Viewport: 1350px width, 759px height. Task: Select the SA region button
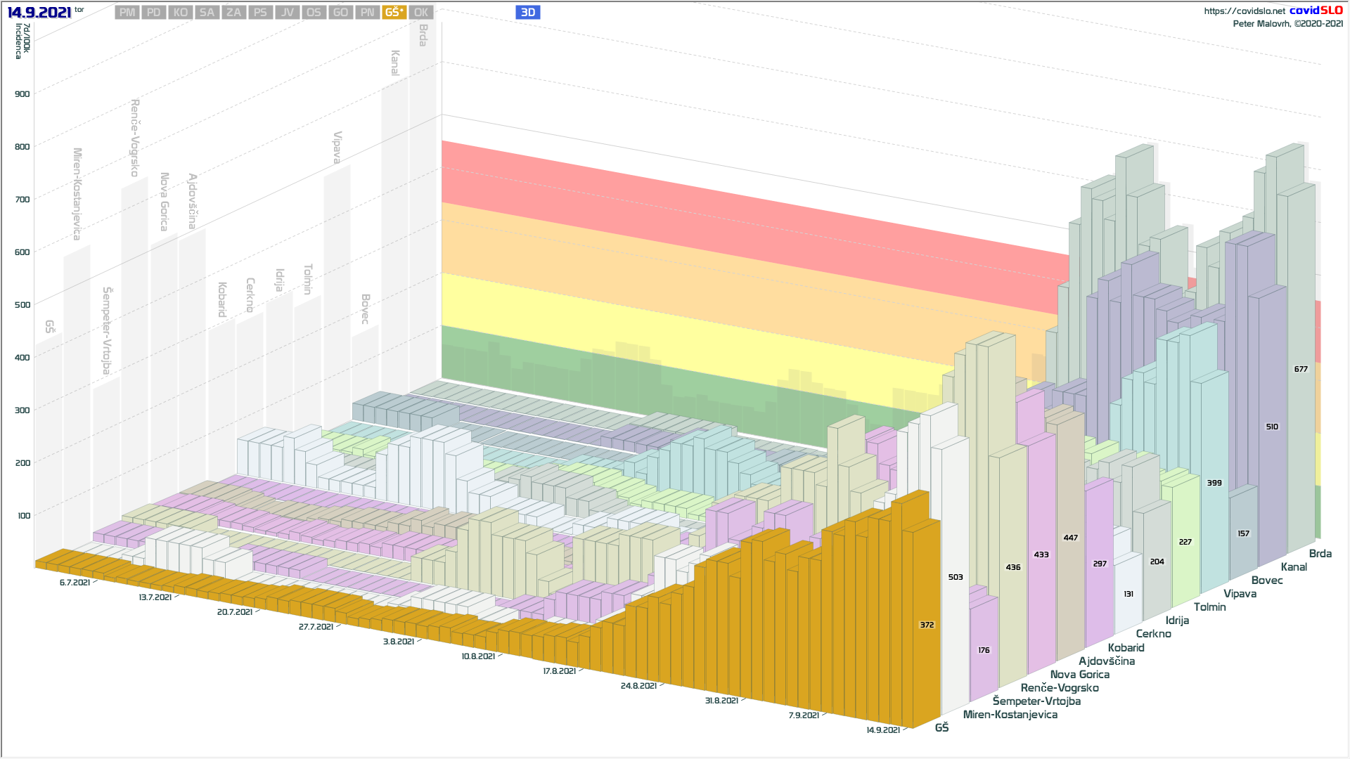207,12
